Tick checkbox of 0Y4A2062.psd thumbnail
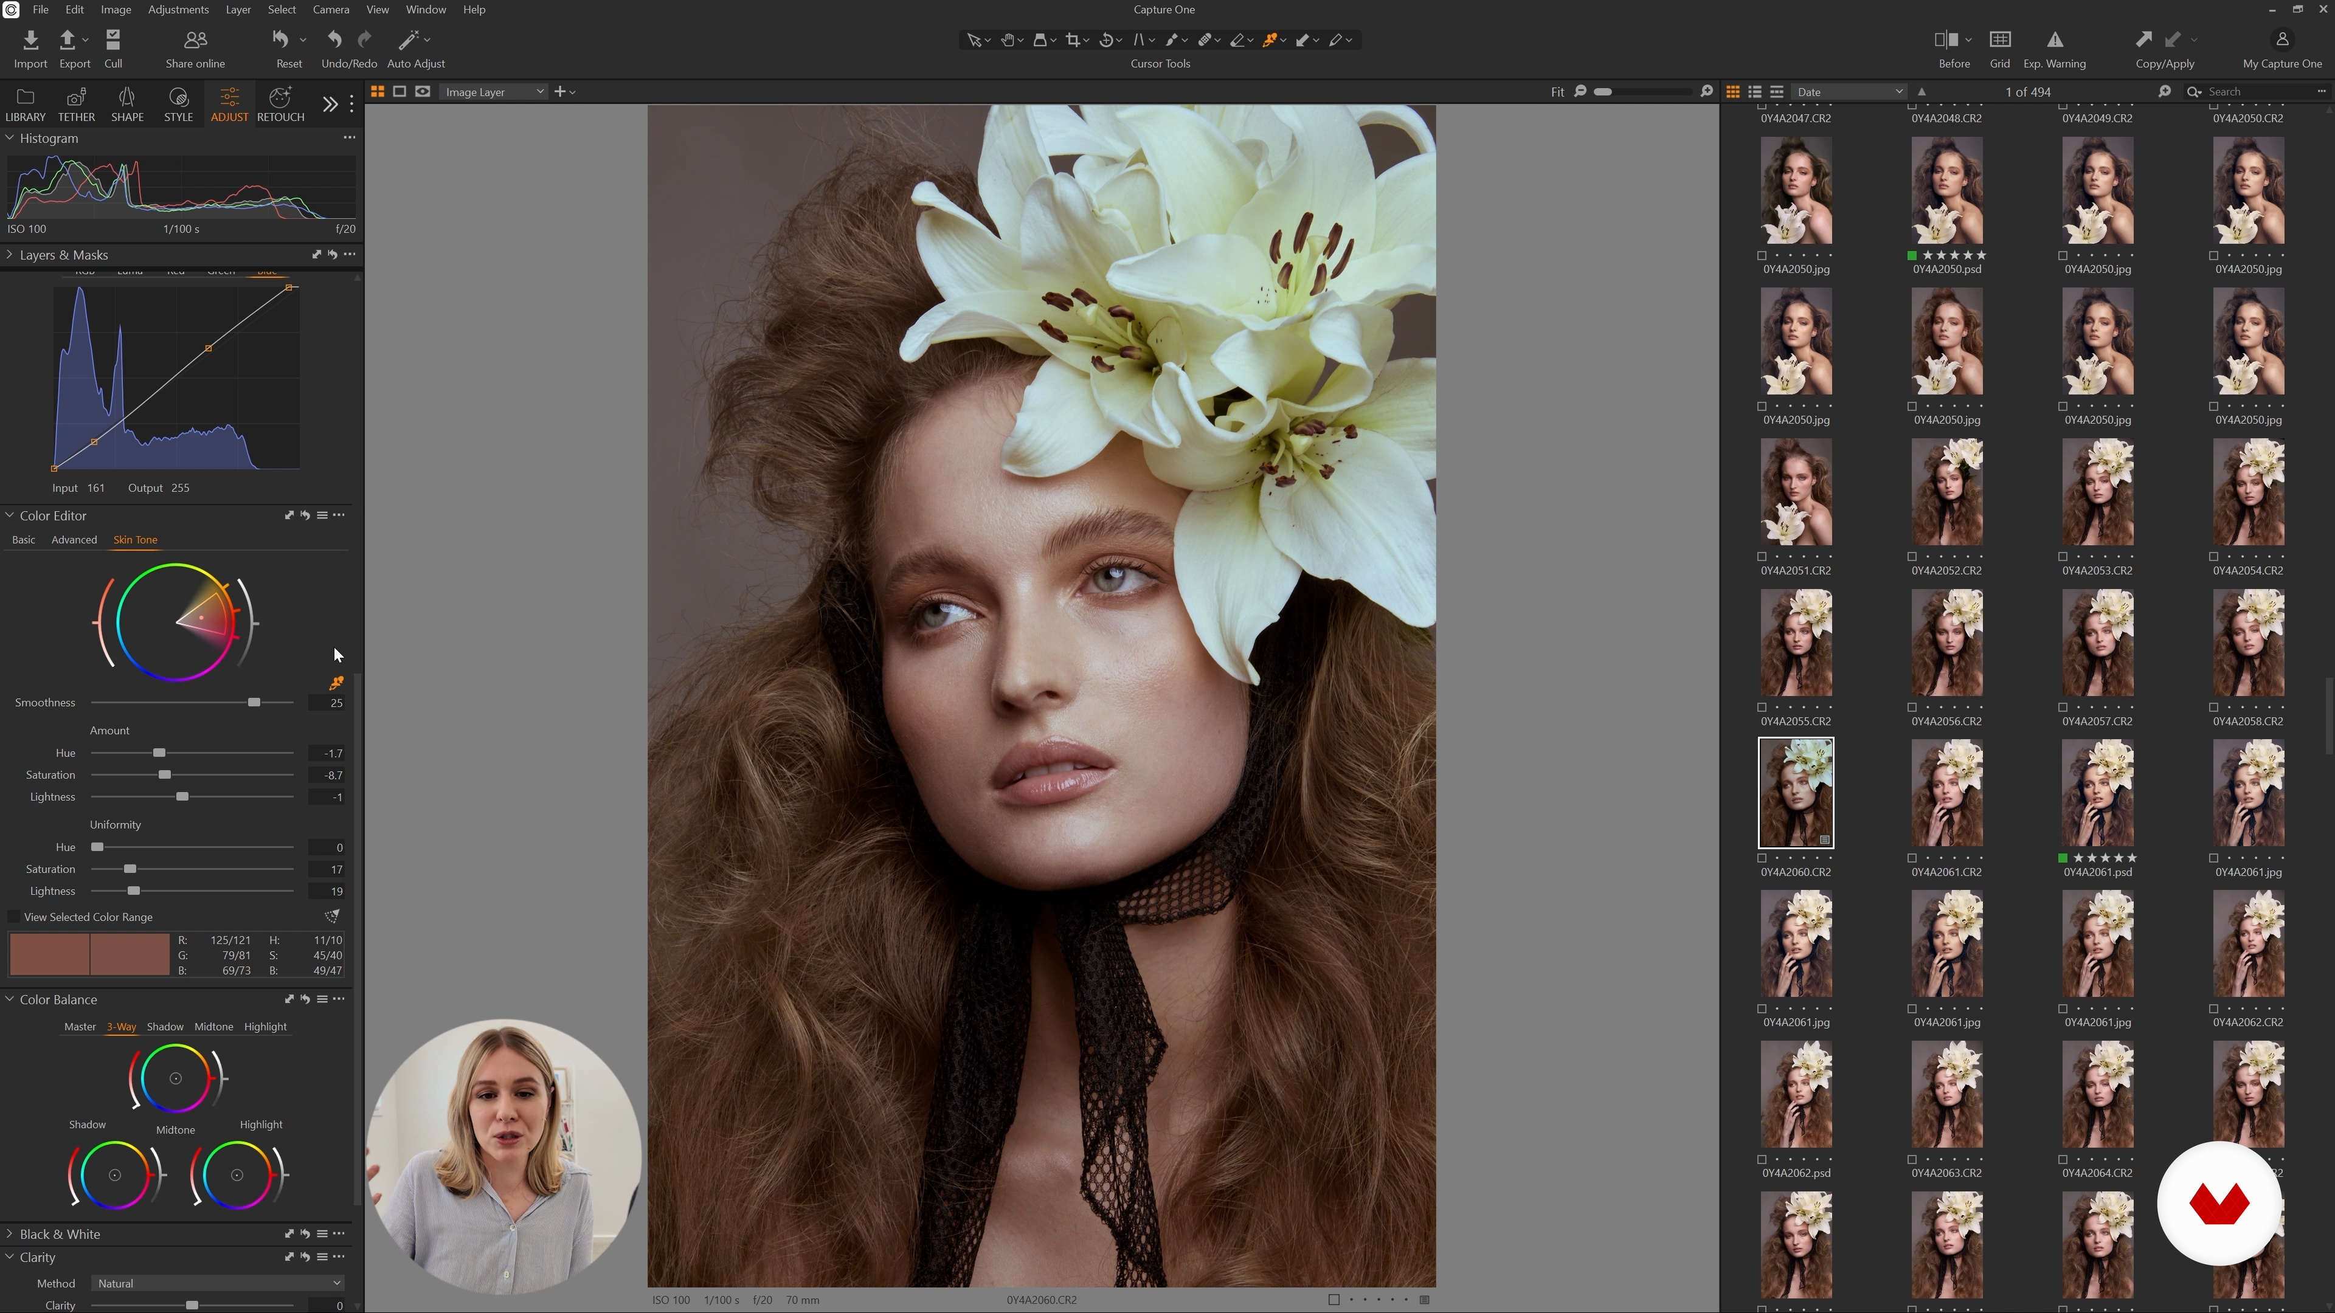Screen dimensions: 2335x1313 coord(1762,1159)
